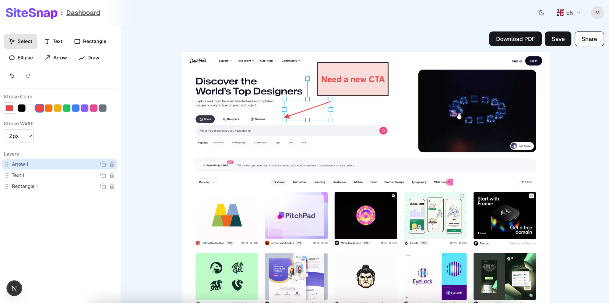This screenshot has height=303, width=609.
Task: Open the Dashboard link
Action: point(83,13)
